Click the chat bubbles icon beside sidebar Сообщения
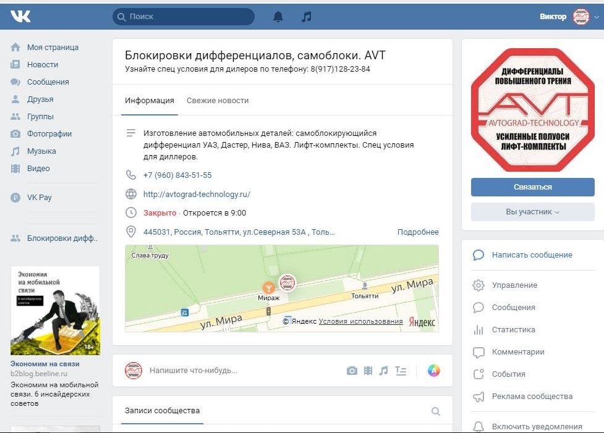This screenshot has height=433, width=604. tap(15, 82)
